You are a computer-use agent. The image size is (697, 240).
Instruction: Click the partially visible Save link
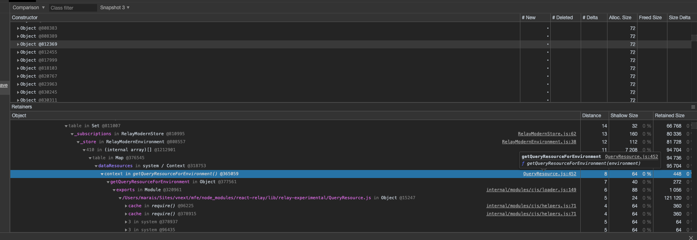tap(4, 85)
